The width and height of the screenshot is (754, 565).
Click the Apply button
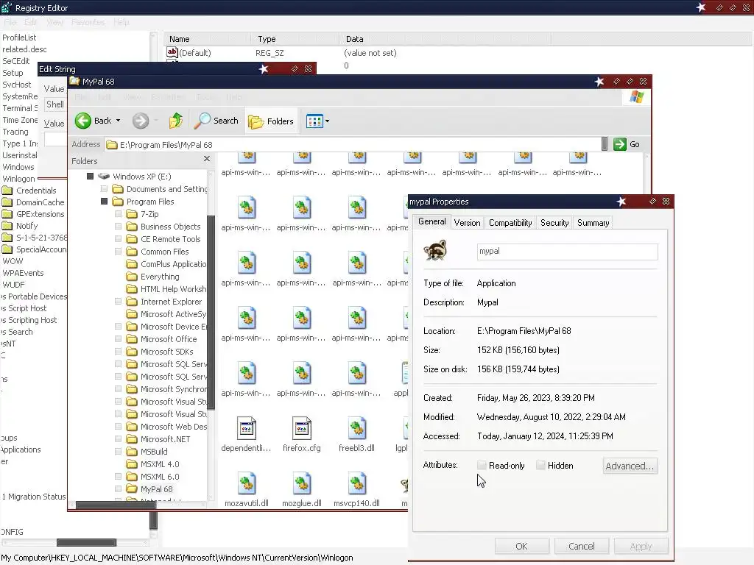(641, 547)
